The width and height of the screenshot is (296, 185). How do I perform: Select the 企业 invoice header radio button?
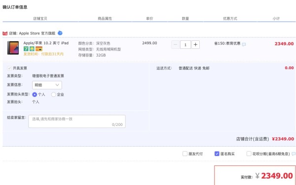click(x=53, y=94)
